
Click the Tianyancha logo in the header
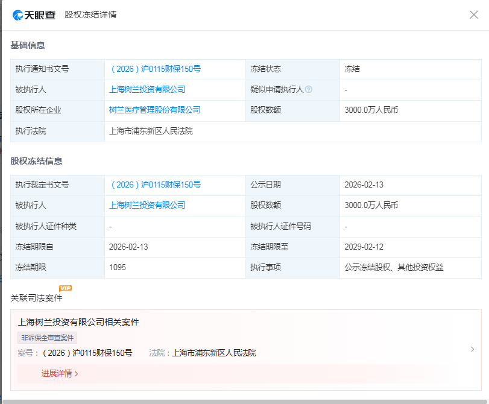[35, 14]
